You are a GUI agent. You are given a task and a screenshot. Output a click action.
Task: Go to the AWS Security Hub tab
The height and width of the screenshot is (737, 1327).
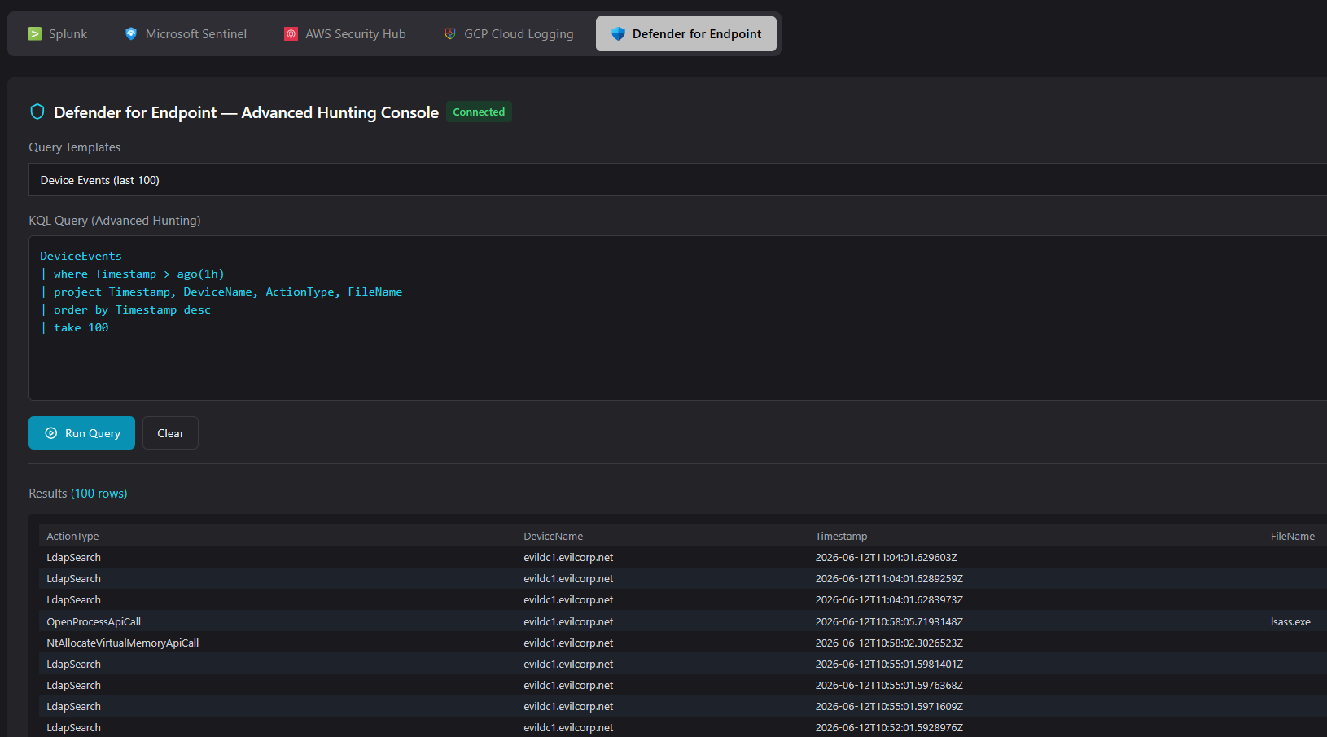coord(345,34)
